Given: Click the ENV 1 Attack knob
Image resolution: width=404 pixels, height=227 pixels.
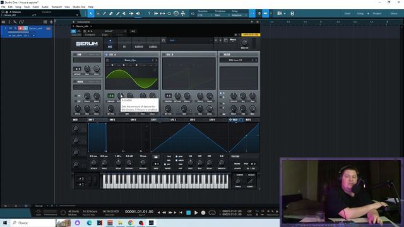Looking at the screenshot, I should click(93, 163).
